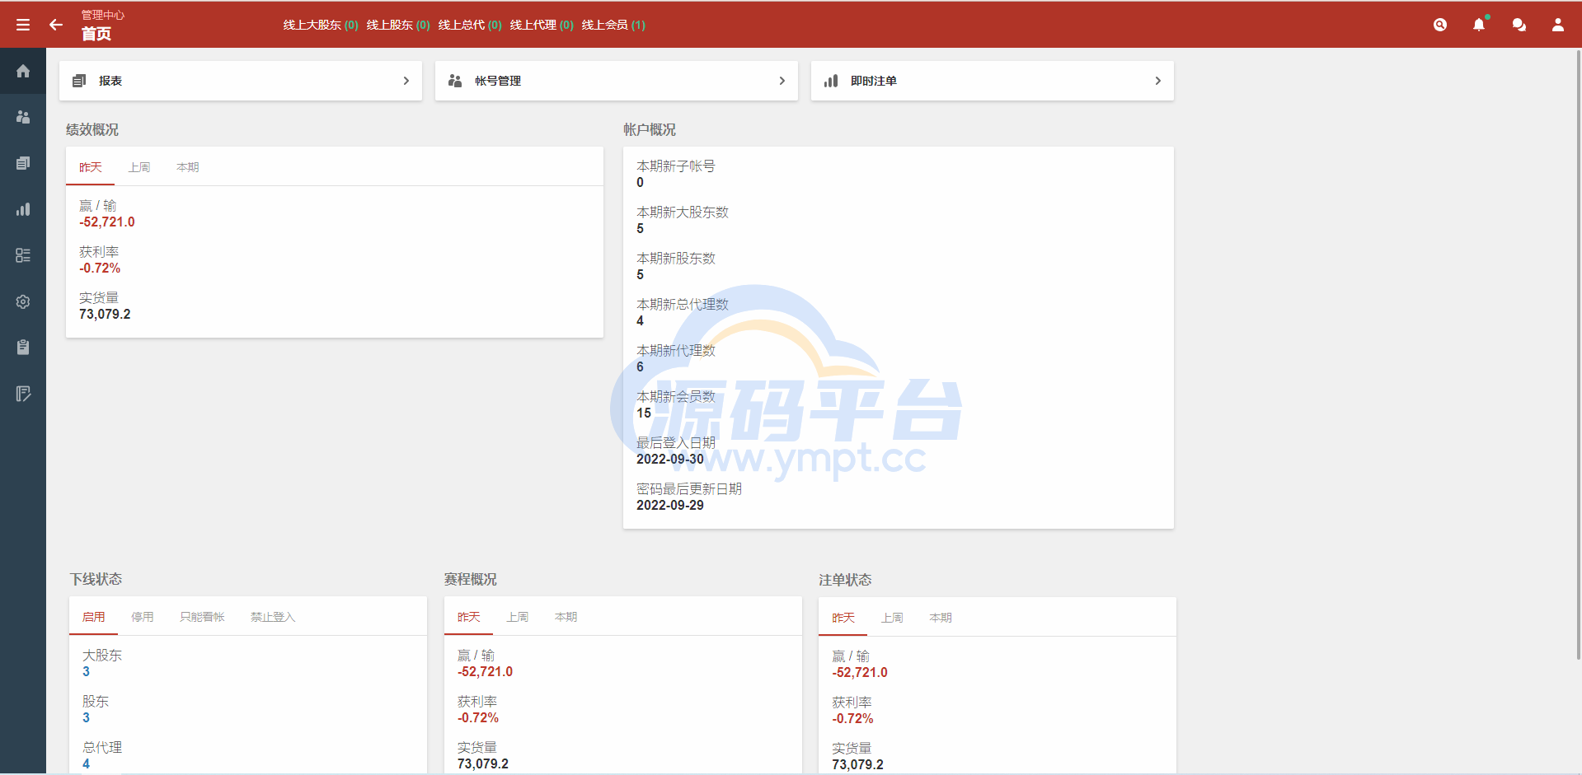The width and height of the screenshot is (1582, 775).
Task: Click 本期新代理数 value 6
Action: [640, 367]
